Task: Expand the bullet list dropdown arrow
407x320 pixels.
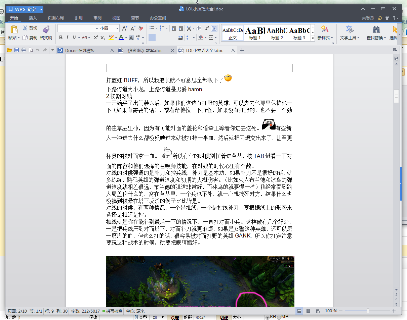Action: click(157, 29)
